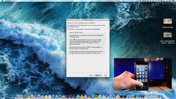
Task: Launch Skype from the dock
Action: tap(57, 97)
